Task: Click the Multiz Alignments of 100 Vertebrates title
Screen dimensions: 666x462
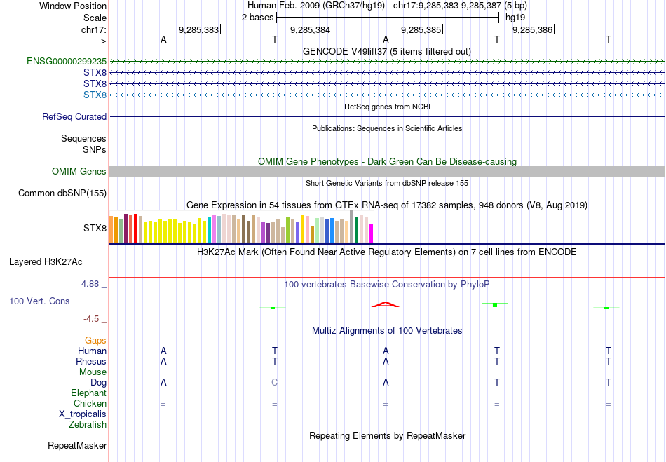Action: [x=387, y=331]
